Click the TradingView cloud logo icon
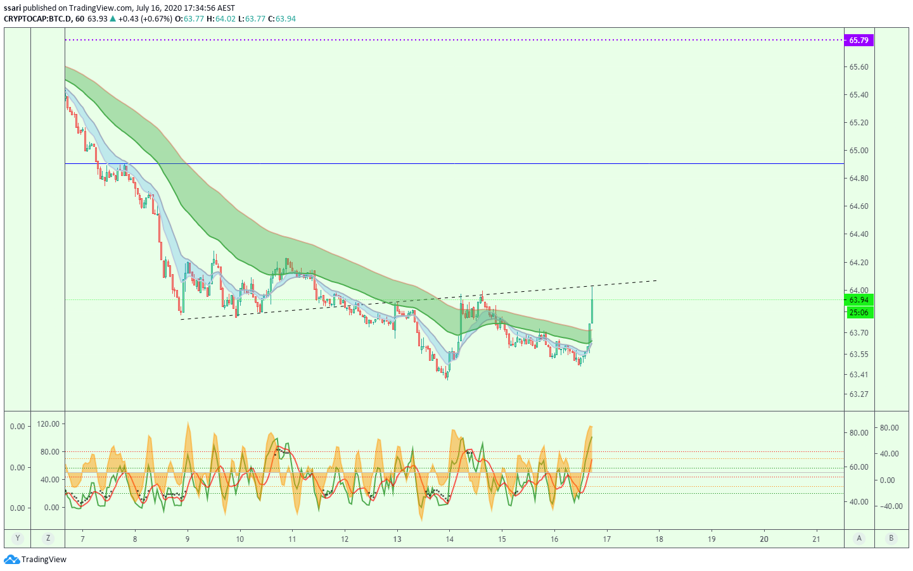 pyautogui.click(x=11, y=560)
